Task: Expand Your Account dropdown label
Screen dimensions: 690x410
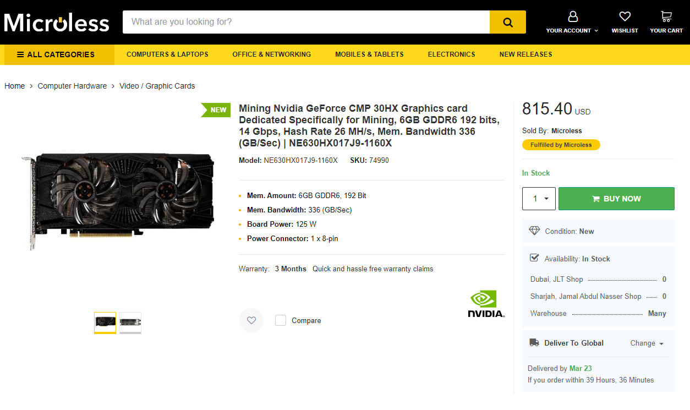Action: [x=572, y=31]
